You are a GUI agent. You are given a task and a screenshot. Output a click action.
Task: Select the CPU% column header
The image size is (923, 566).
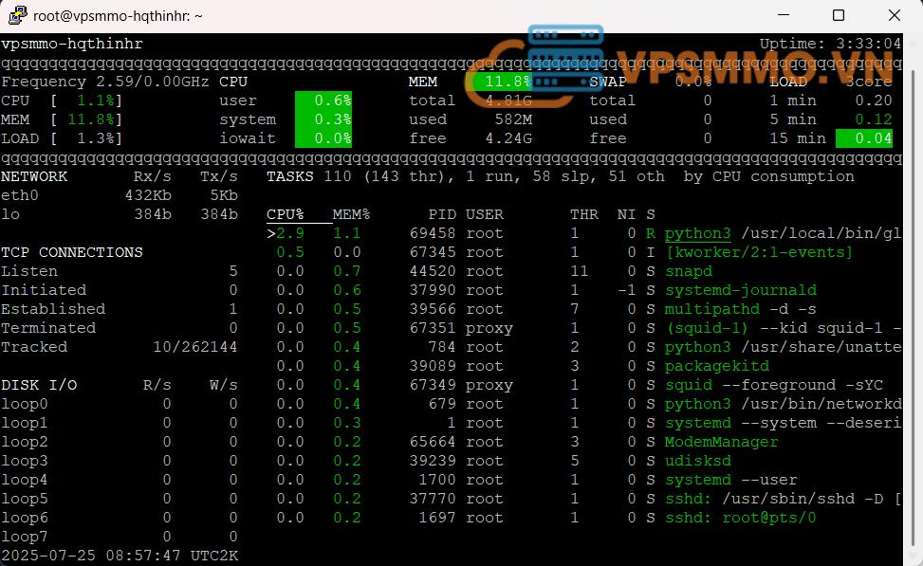click(x=285, y=214)
